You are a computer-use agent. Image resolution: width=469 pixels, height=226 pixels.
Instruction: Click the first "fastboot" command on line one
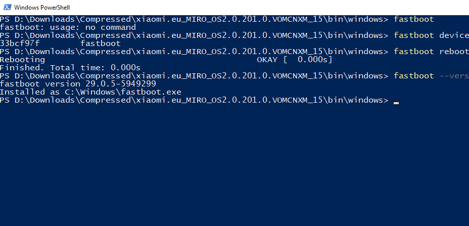(x=413, y=19)
